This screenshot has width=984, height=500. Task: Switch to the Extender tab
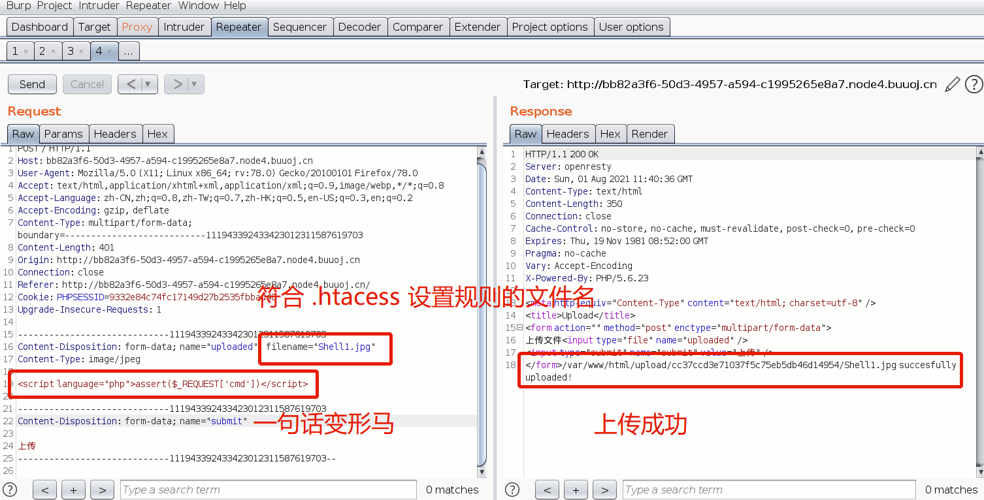coord(478,27)
